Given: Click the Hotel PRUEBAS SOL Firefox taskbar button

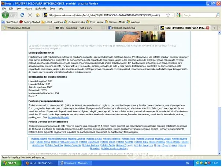Looking at the screenshot, I should (41, 163).
